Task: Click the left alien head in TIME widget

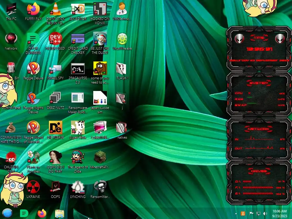Action: (240, 38)
